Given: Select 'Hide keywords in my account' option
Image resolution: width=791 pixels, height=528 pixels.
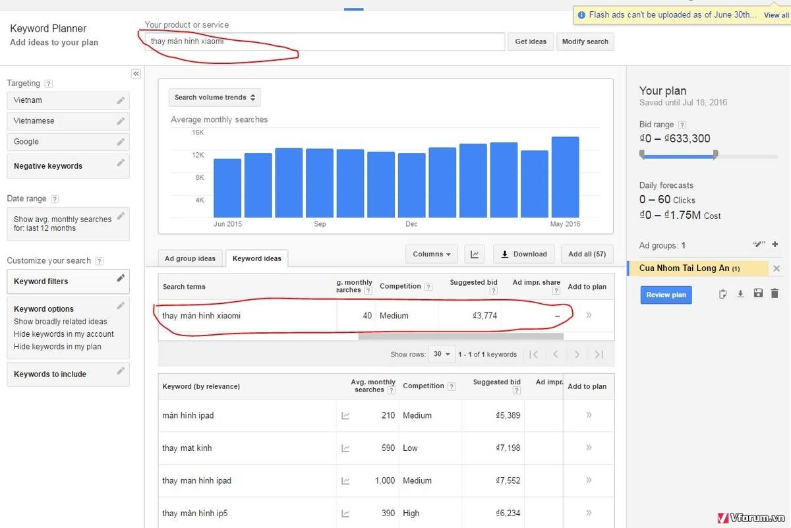Looking at the screenshot, I should (x=64, y=334).
